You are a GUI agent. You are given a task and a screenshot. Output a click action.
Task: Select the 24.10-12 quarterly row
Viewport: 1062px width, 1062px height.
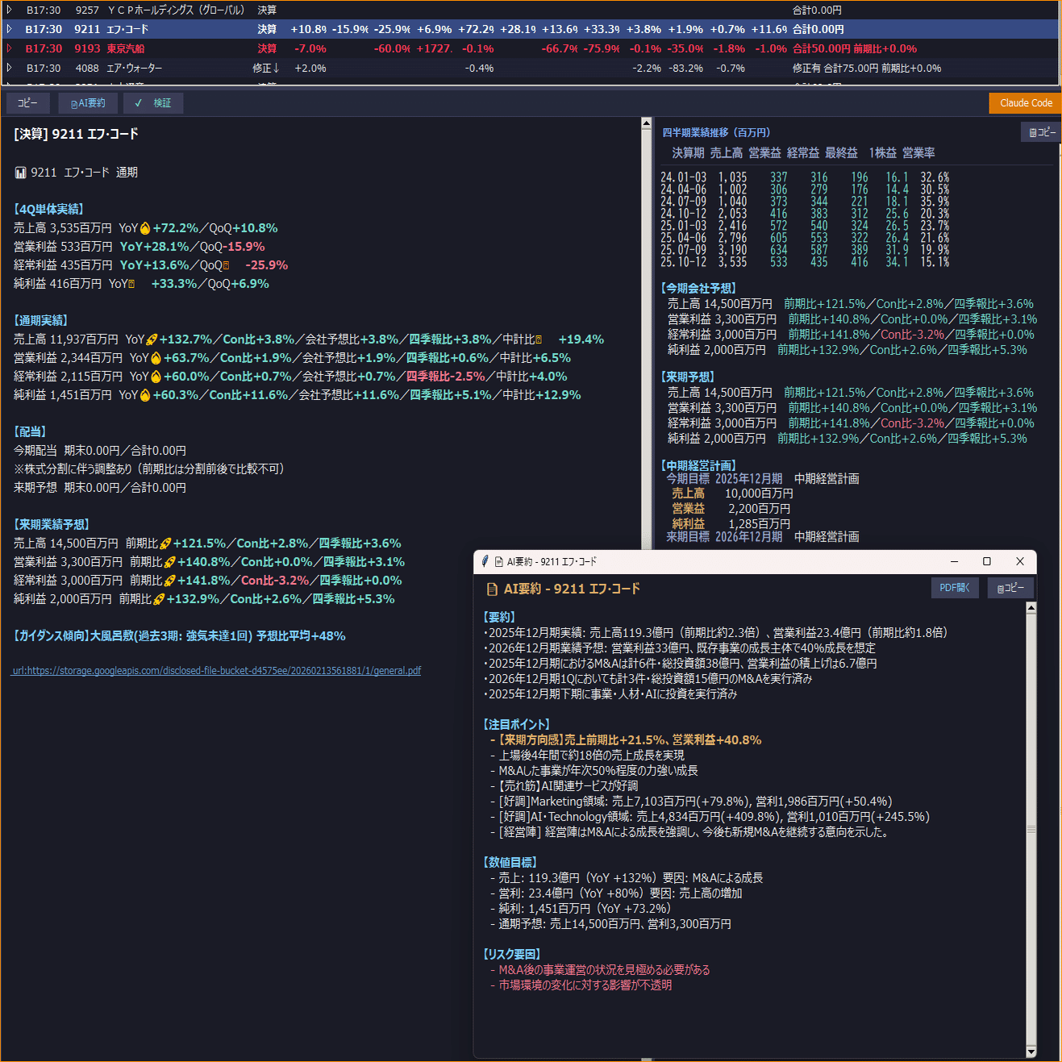click(805, 214)
